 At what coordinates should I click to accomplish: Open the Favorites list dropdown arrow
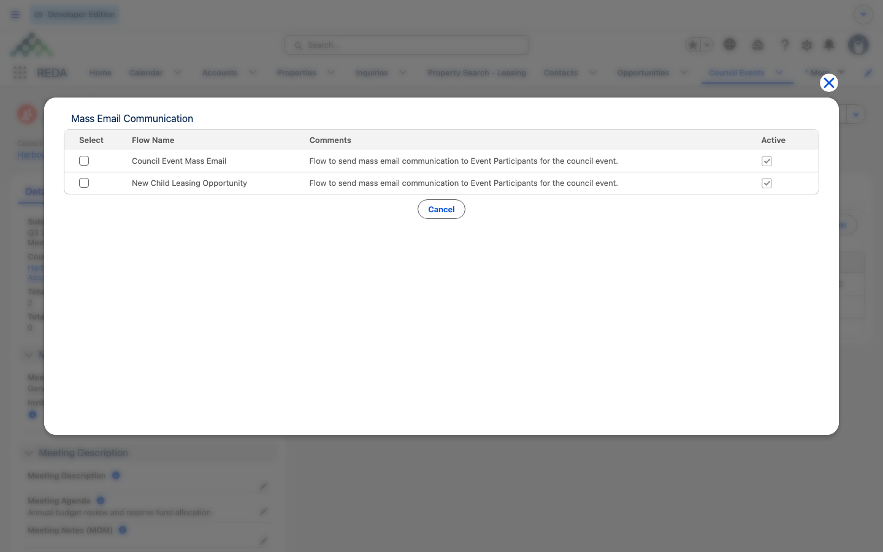point(707,45)
